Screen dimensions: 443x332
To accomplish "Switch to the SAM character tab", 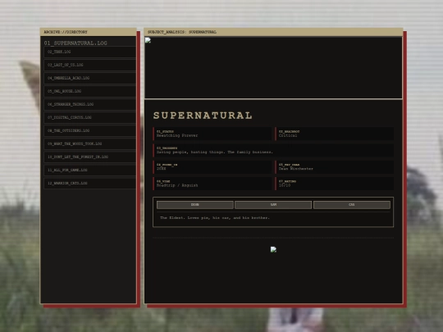I will 273,205.
